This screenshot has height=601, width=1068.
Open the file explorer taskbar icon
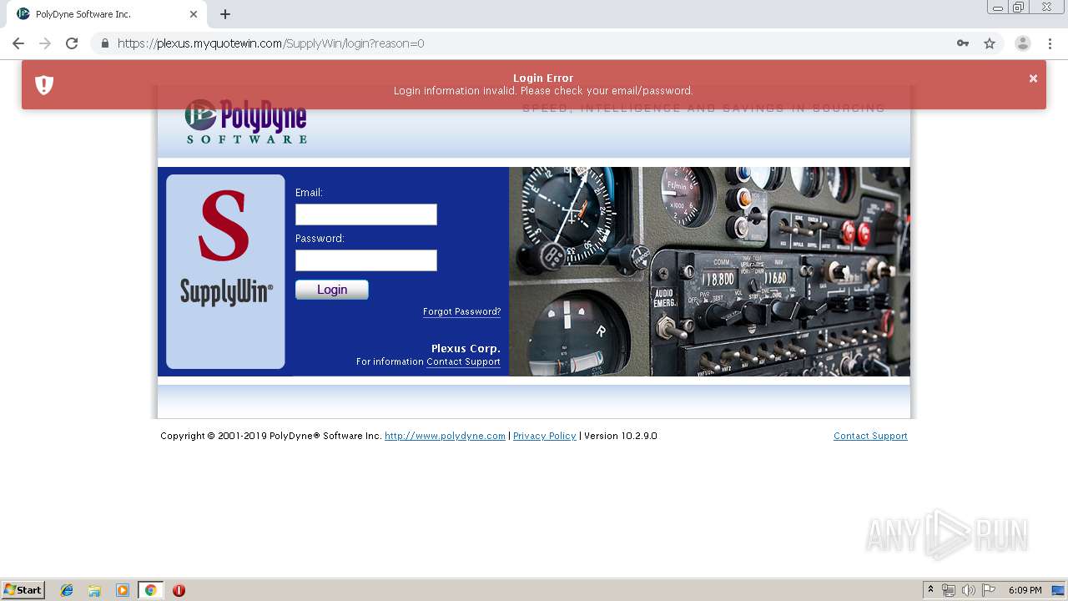(x=94, y=590)
